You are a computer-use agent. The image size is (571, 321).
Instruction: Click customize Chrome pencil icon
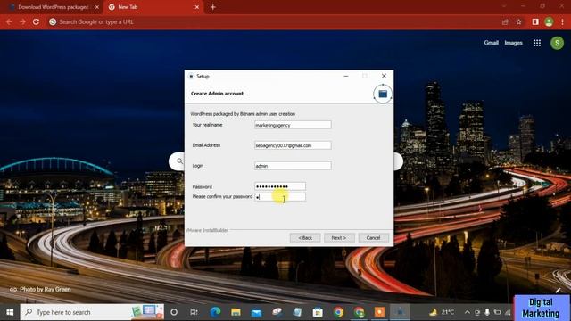(x=558, y=290)
